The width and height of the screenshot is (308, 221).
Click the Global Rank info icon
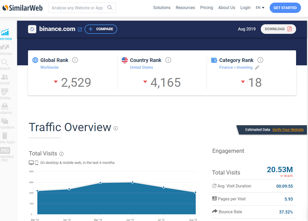(75, 60)
